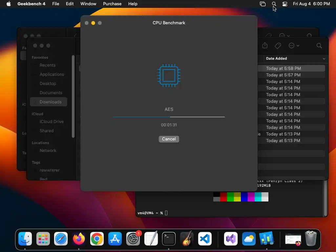
Task: Click the benchmark progress bar under AES
Action: 169,117
